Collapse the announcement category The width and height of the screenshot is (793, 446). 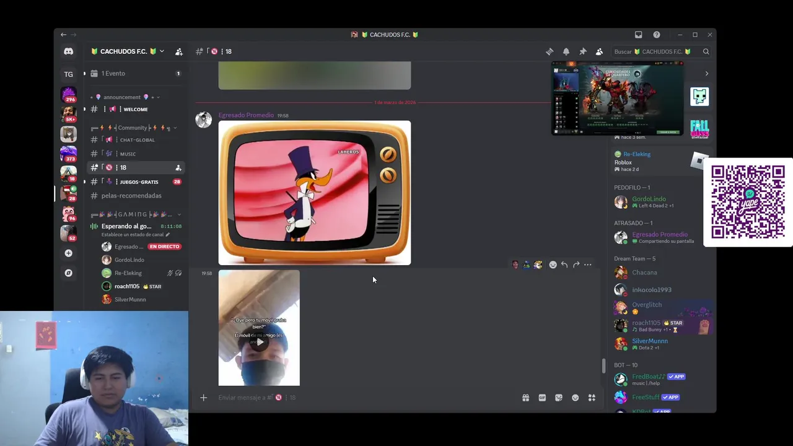pos(124,97)
